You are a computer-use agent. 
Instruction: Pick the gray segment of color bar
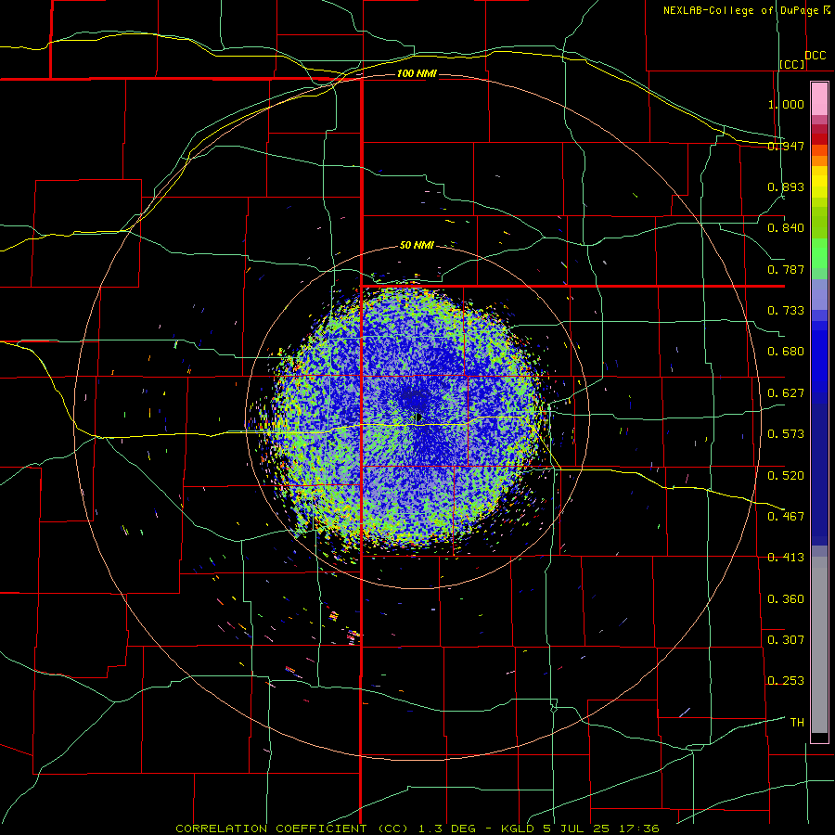click(x=819, y=645)
